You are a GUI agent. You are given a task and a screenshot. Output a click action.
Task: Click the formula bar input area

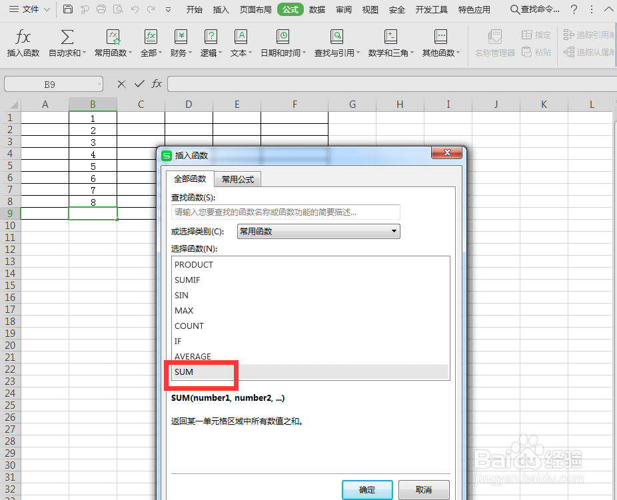392,84
